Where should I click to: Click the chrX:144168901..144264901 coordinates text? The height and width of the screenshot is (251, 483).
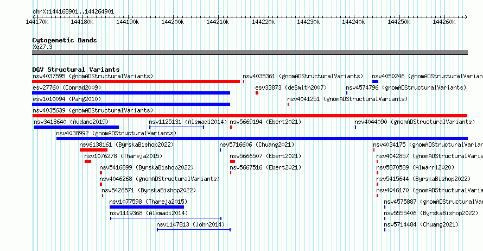point(73,12)
